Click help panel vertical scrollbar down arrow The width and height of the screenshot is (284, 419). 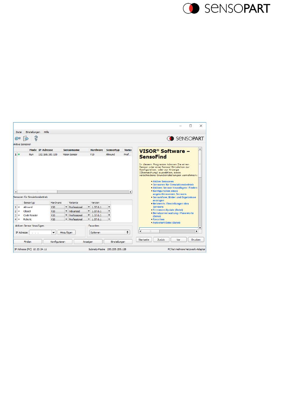pos(200,228)
